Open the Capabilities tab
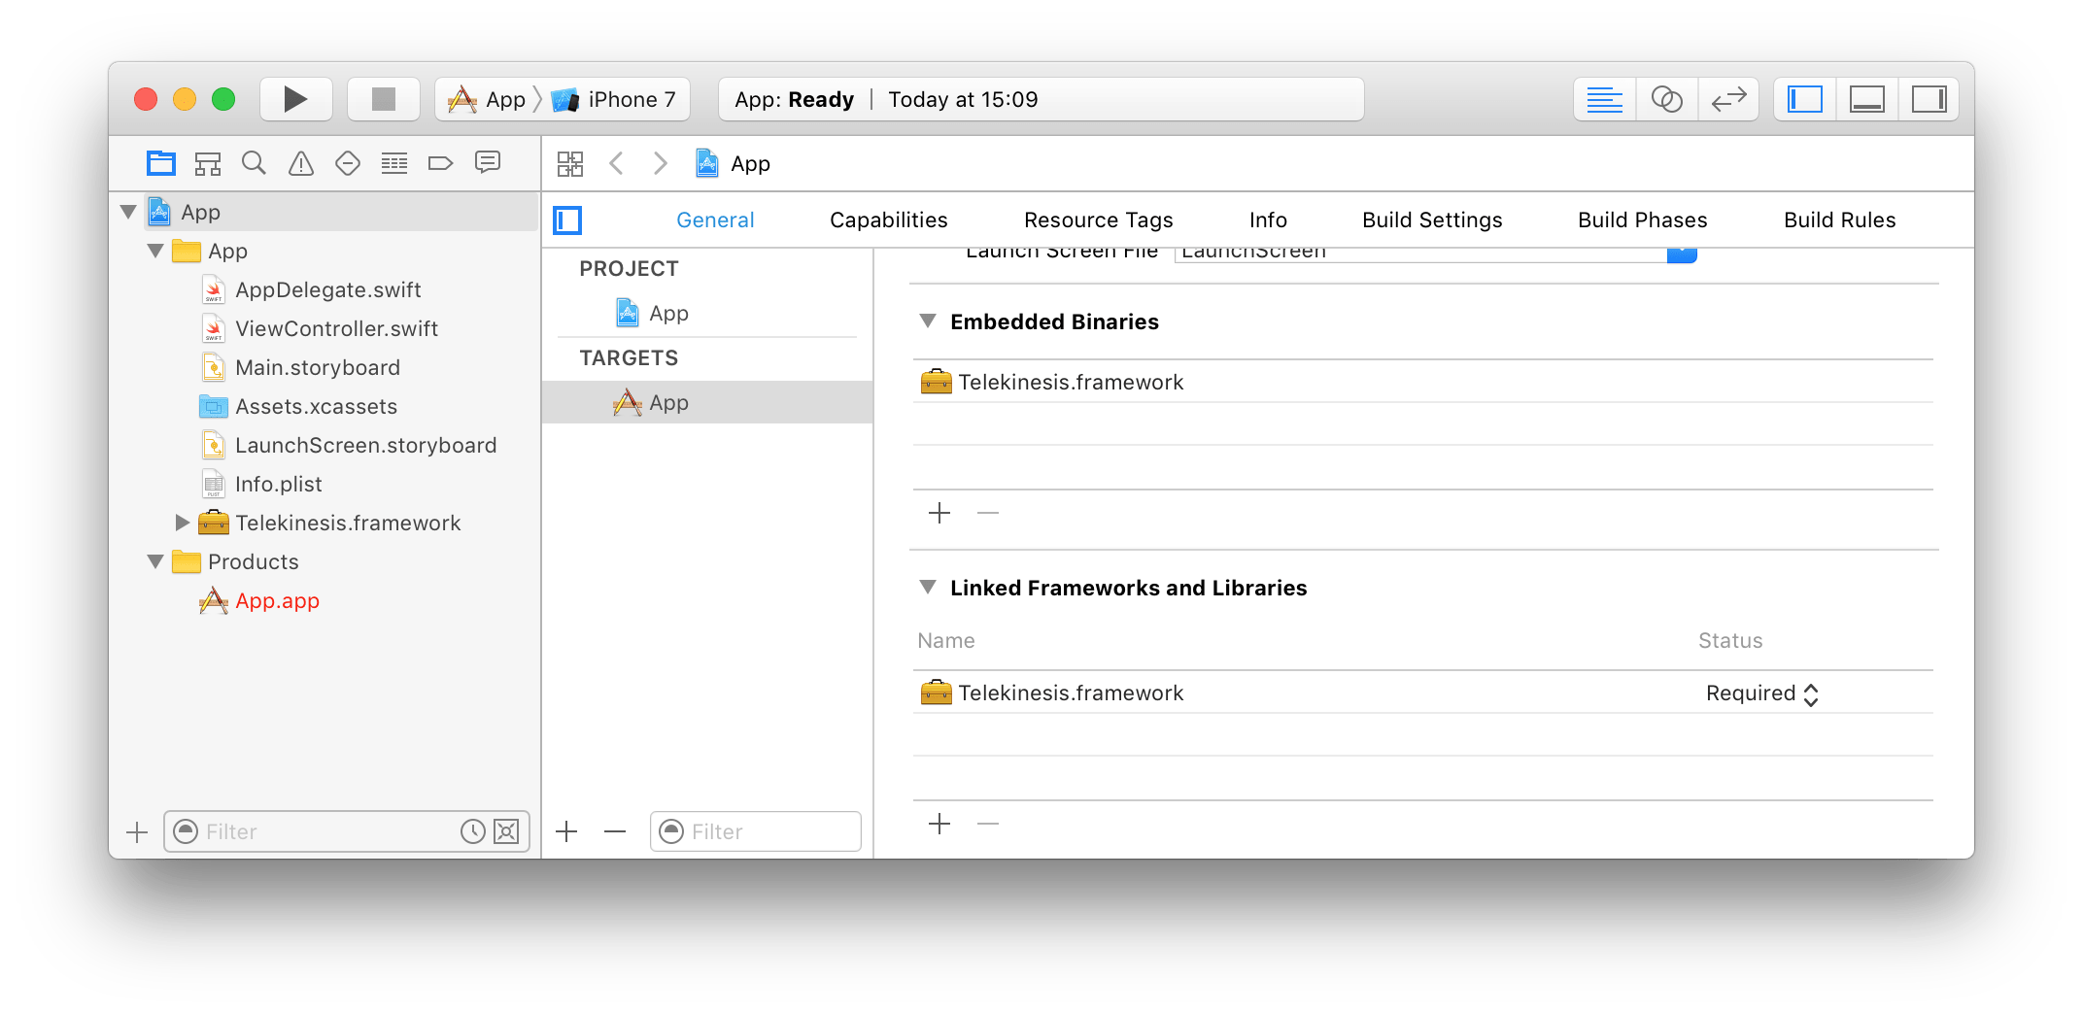Image resolution: width=2083 pixels, height=1014 pixels. 889,220
